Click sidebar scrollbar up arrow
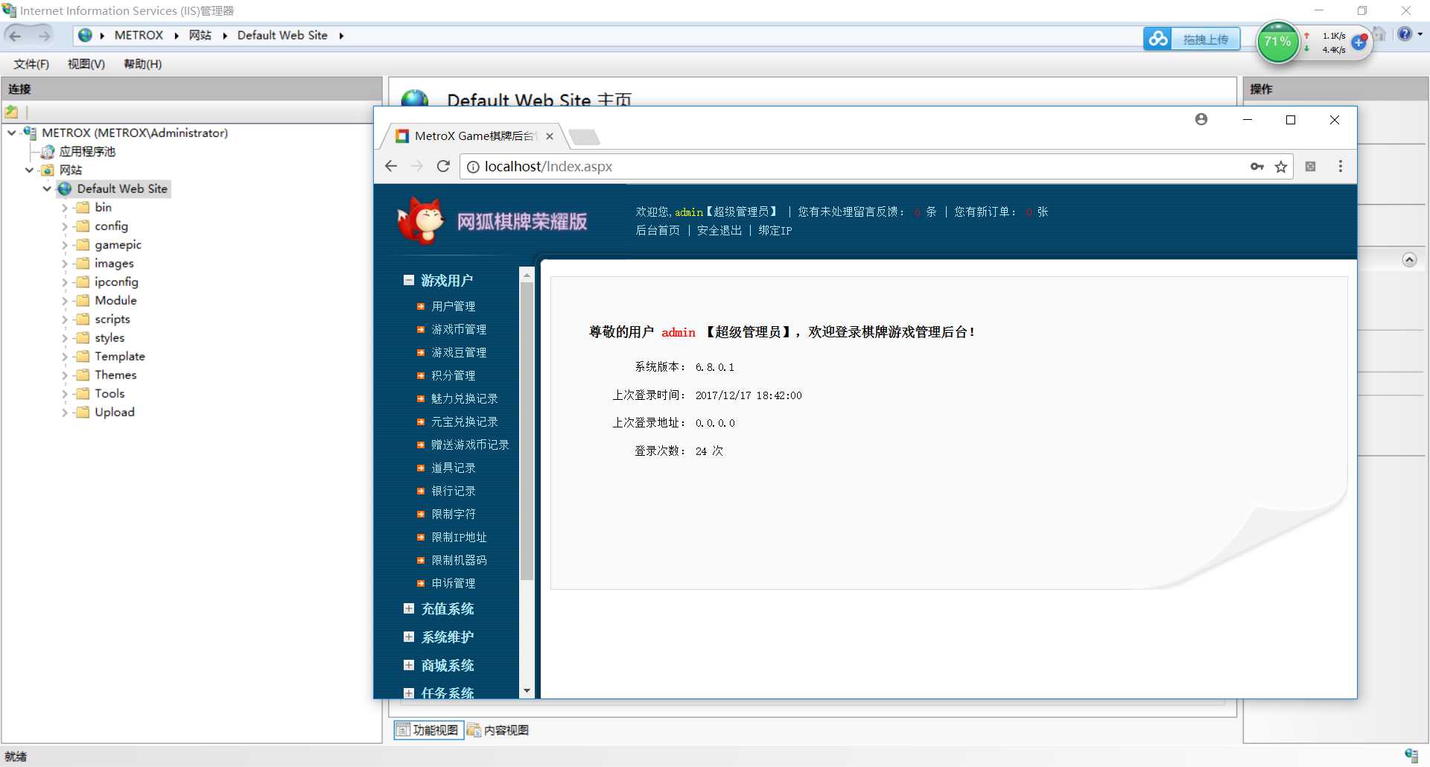Viewport: 1430px width, 767px height. (527, 275)
